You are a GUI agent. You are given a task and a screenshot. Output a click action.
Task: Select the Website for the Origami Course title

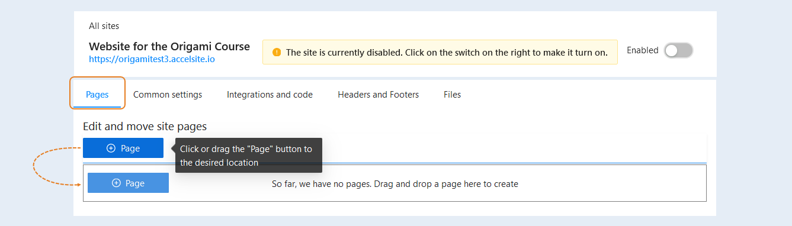[x=169, y=46]
